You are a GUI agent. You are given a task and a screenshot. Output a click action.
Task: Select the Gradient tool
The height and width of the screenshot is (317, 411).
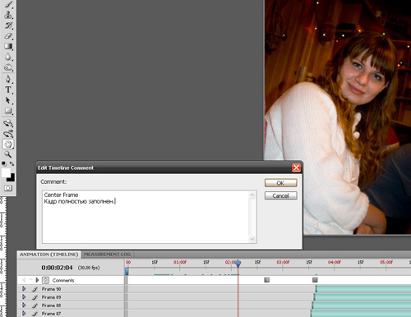click(8, 47)
